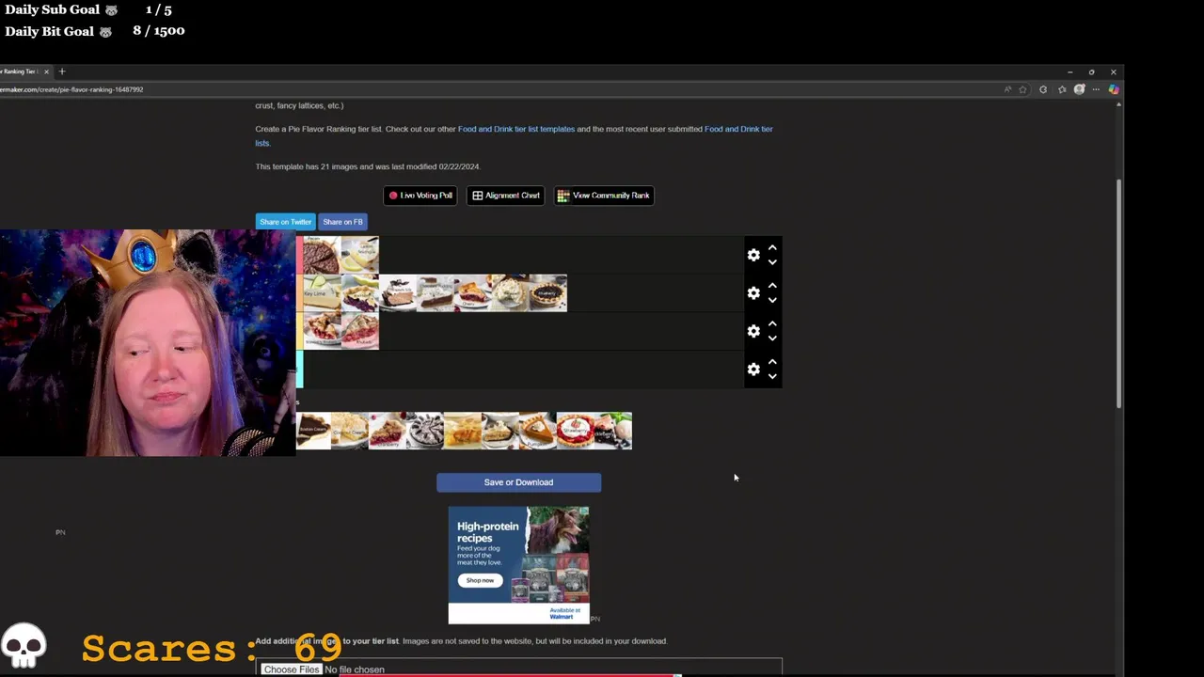Select the cyan tier color label
The width and height of the screenshot is (1204, 677).
299,370
